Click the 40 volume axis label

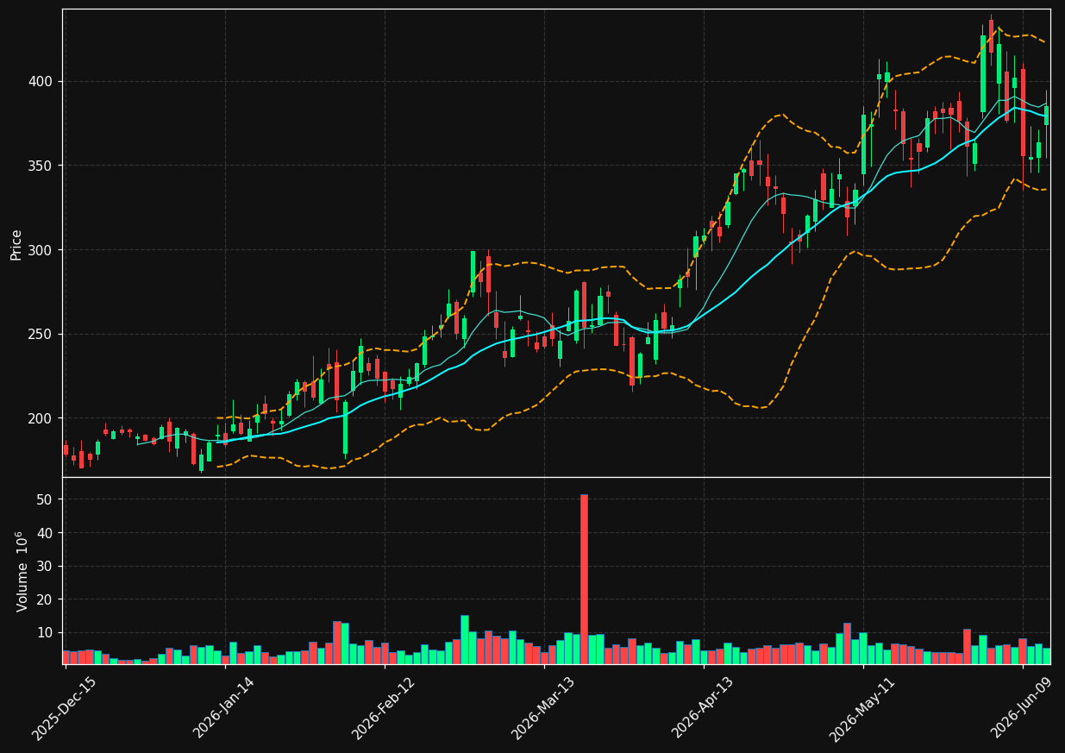click(x=46, y=533)
